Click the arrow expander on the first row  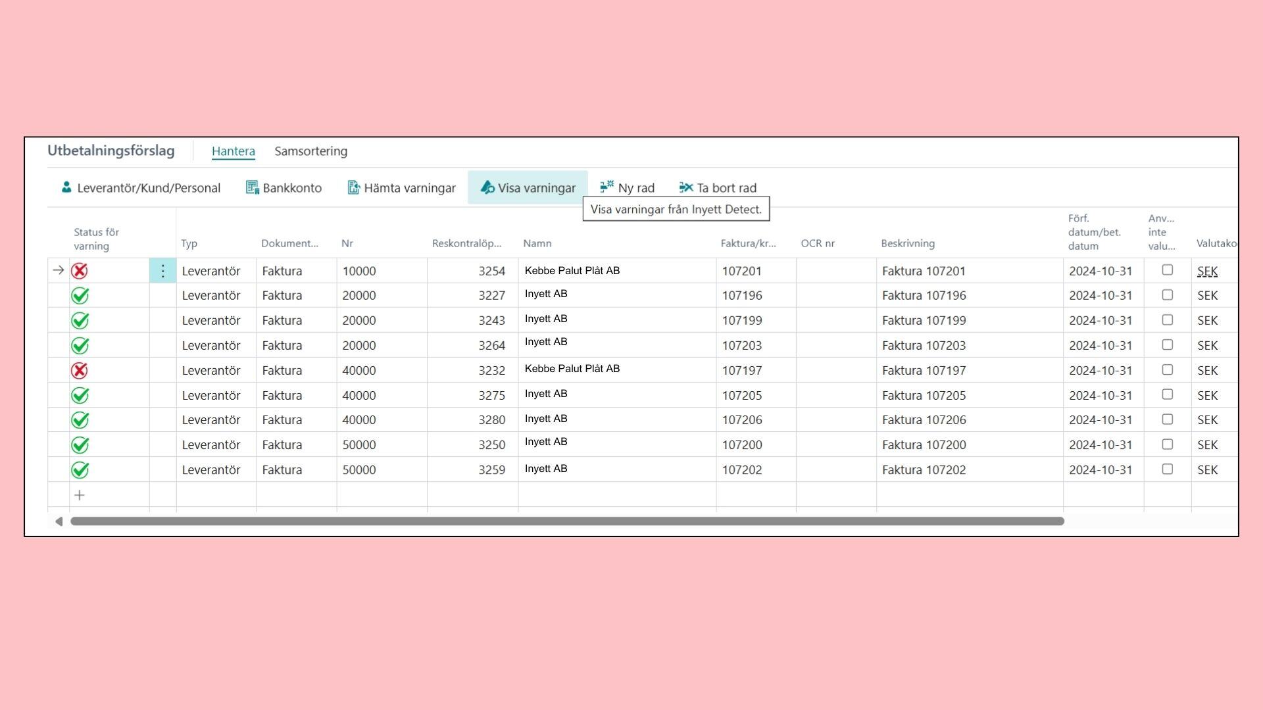(x=58, y=270)
